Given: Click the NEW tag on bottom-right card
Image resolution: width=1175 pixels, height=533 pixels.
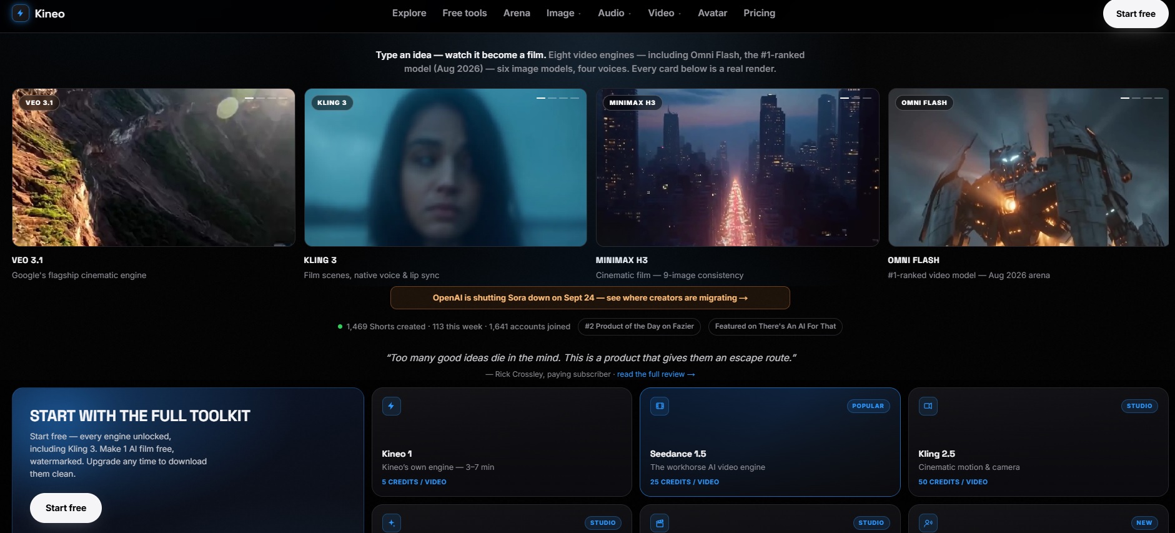Looking at the screenshot, I should (1144, 523).
